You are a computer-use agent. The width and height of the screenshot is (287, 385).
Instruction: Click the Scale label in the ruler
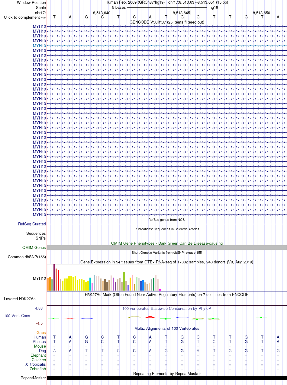click(41, 7)
